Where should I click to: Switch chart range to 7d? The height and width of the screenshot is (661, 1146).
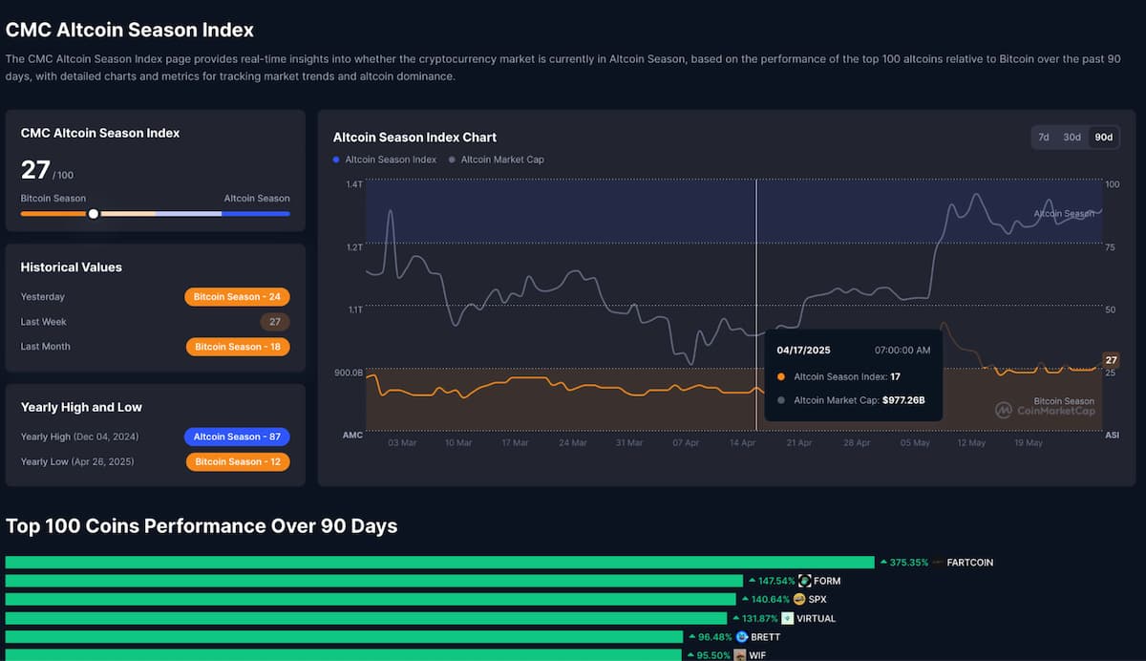[x=1044, y=138]
